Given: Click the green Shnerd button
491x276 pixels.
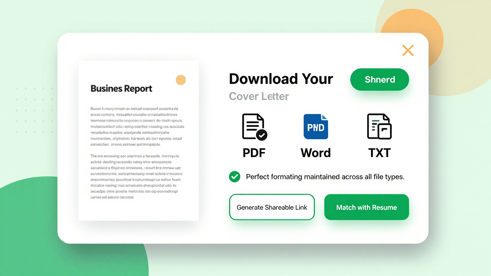Looking at the screenshot, I should 379,80.
